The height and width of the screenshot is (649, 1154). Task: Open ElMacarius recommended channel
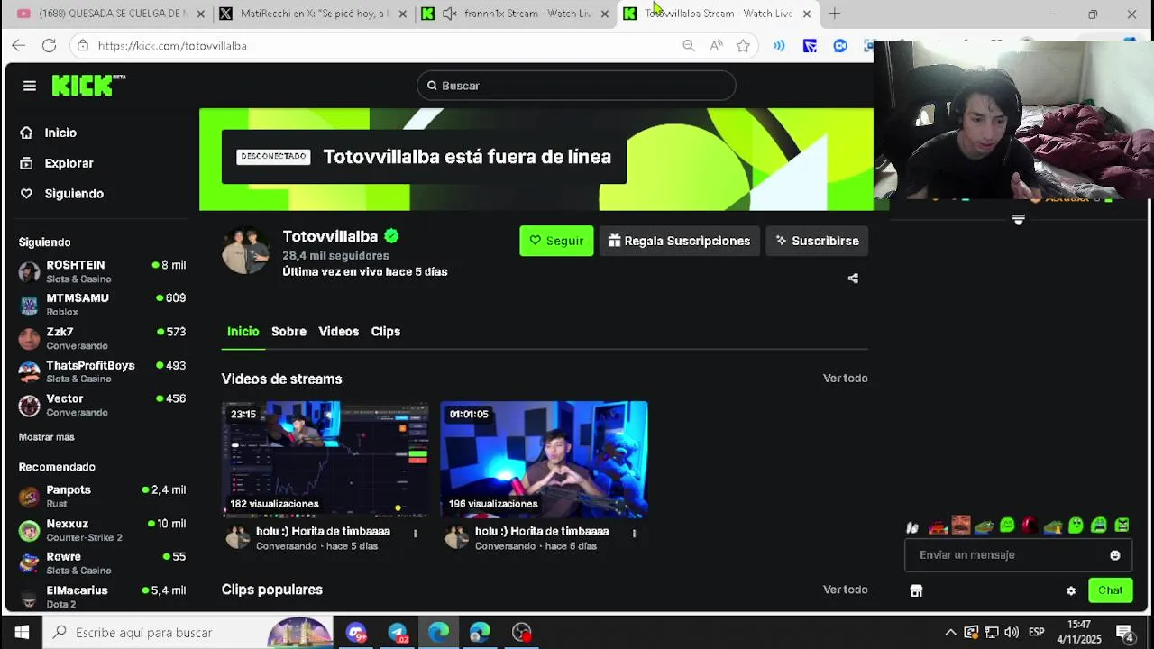coord(102,597)
